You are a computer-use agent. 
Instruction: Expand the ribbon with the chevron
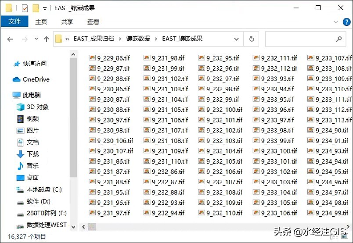coord(336,22)
